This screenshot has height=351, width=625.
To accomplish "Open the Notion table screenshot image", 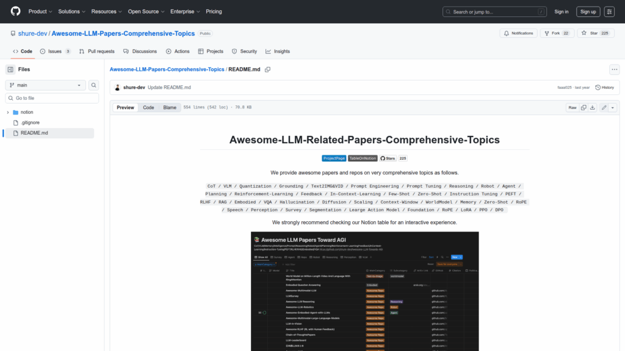I will [x=365, y=291].
